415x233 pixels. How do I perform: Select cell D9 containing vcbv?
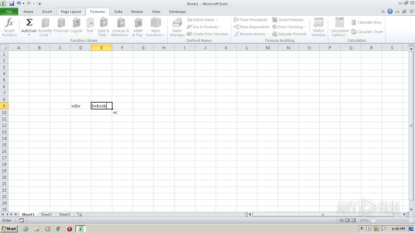coord(81,106)
